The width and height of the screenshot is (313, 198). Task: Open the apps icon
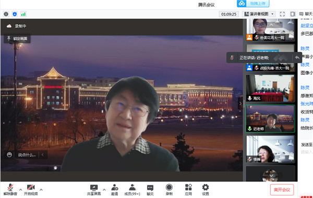pyautogui.click(x=188, y=190)
